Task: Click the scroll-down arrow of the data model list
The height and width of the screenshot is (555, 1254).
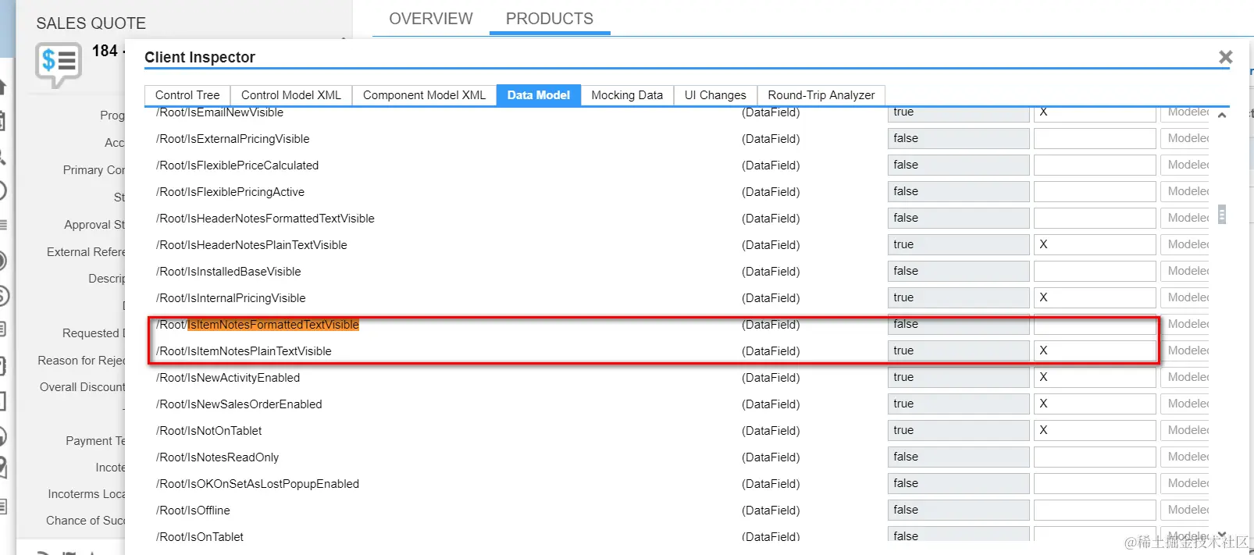Action: click(1222, 534)
